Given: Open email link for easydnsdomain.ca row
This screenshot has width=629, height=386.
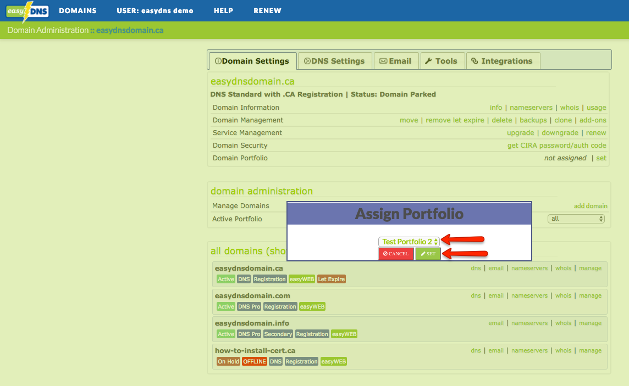Looking at the screenshot, I should (x=496, y=268).
